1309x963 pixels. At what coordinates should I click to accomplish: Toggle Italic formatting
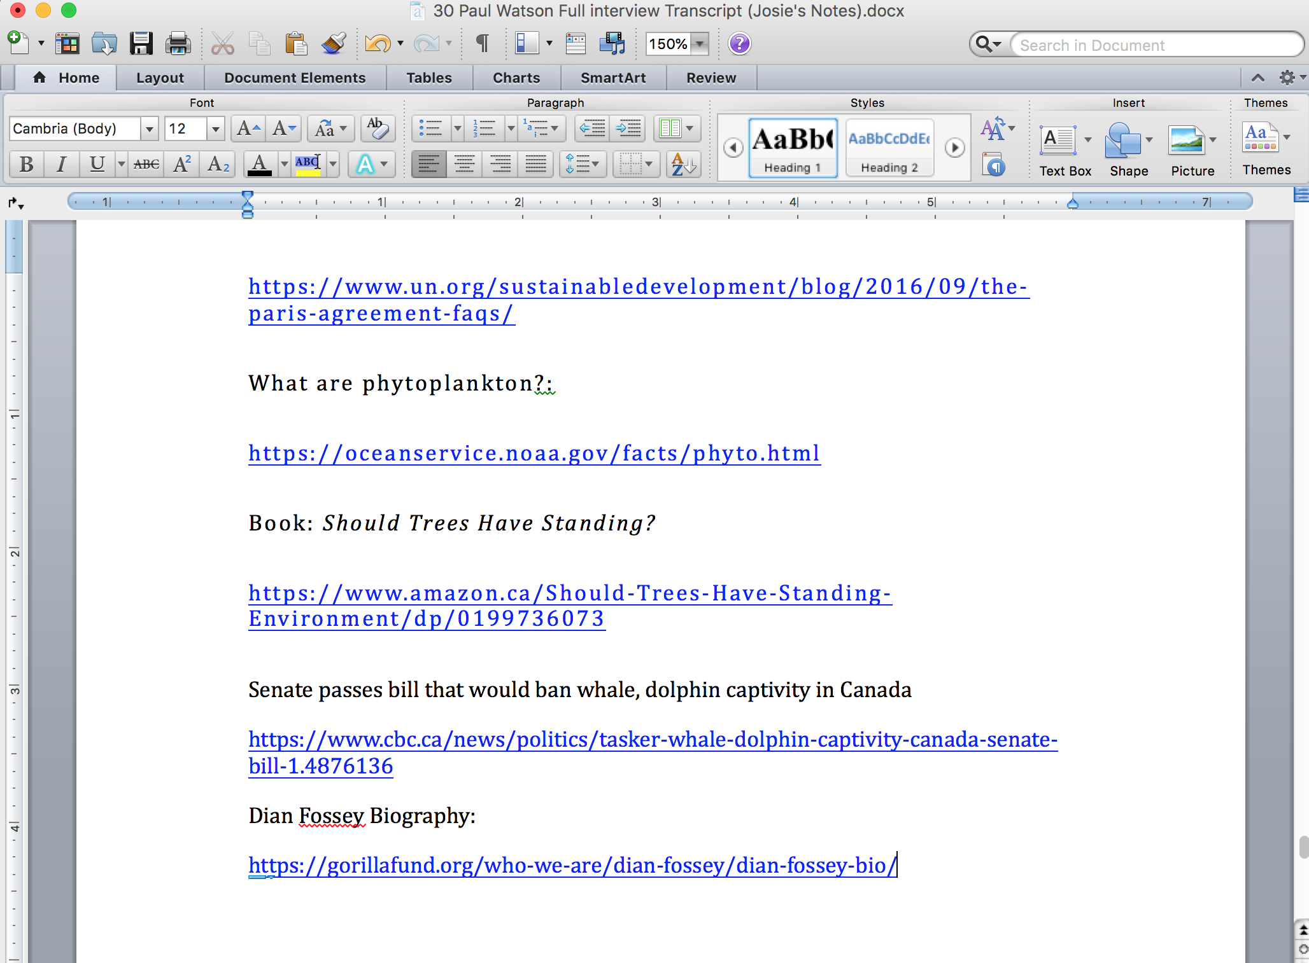coord(61,164)
